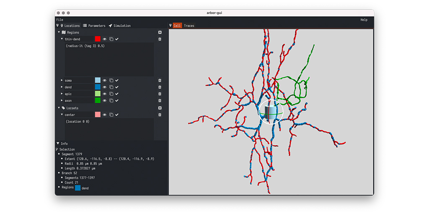Expand the apic region
Image resolution: width=429 pixels, height=214 pixels.
pos(62,94)
